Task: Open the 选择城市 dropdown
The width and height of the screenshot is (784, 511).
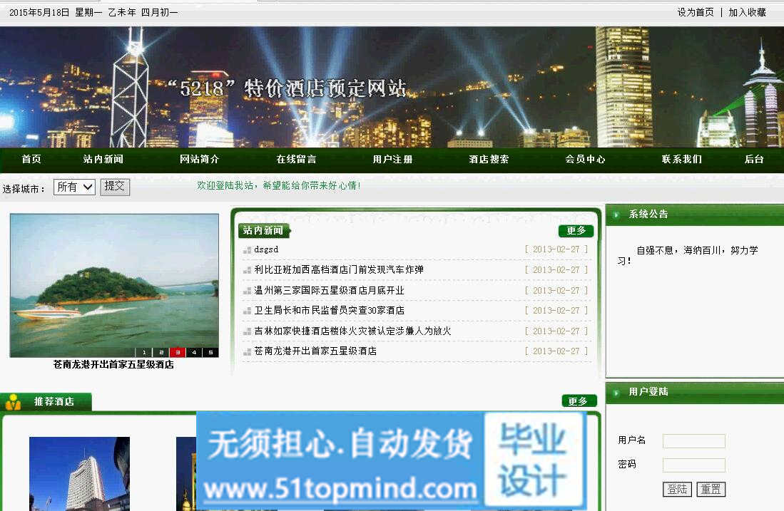Action: coord(75,187)
